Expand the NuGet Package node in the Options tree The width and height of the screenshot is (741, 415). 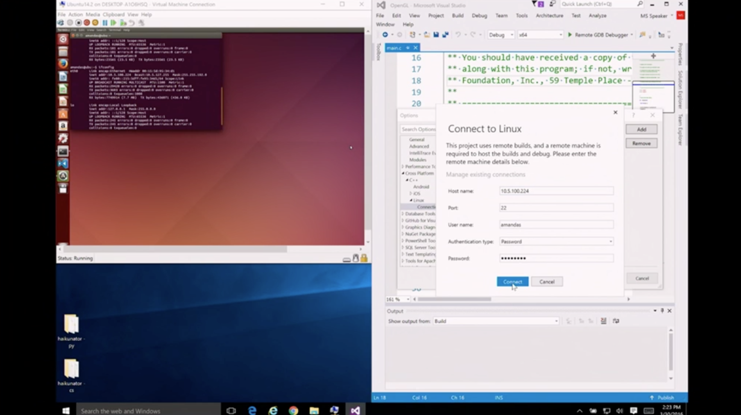tap(403, 234)
